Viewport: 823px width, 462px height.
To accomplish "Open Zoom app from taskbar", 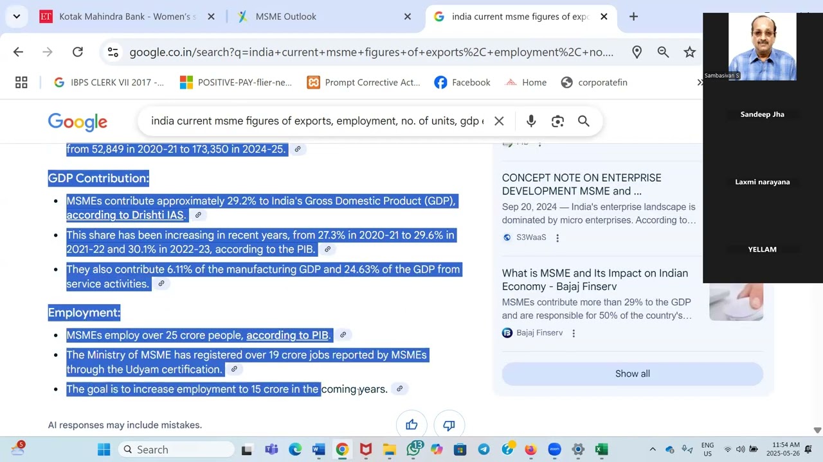I will click(x=554, y=449).
